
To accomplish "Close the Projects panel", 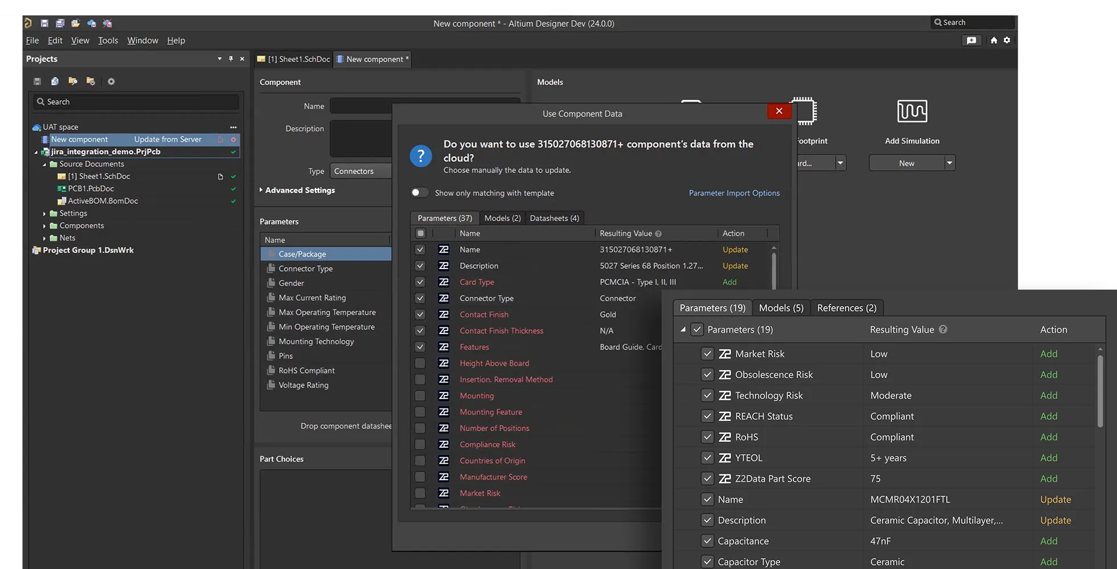I will coord(242,59).
